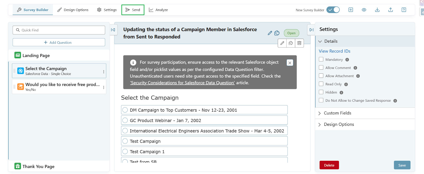Enable the Mandatory checkbox

pyautogui.click(x=321, y=59)
